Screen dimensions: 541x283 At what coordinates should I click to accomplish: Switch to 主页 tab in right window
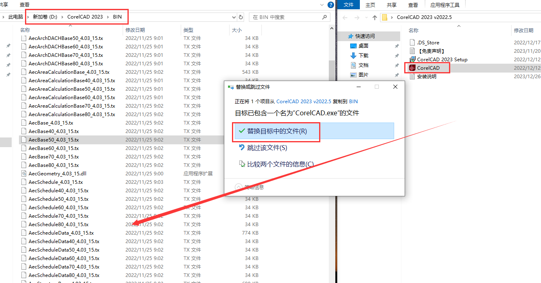370,5
